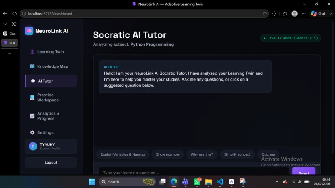
Task: Click the volume speaker tray icon
Action: pos(299,182)
